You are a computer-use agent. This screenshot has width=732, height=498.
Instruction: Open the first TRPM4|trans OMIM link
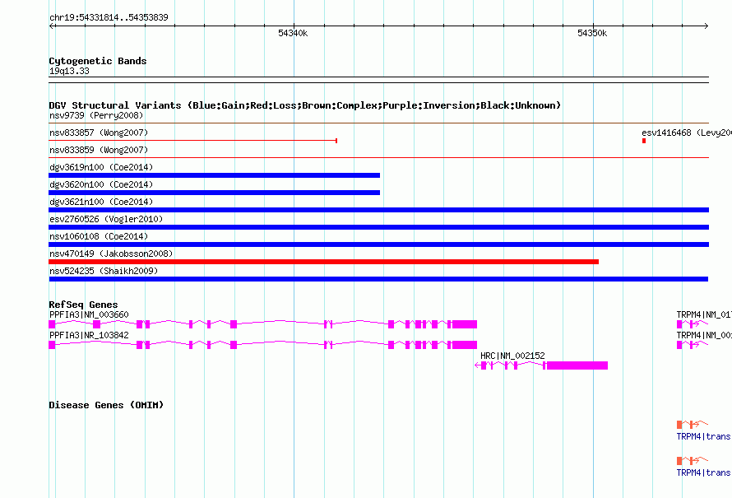click(703, 437)
